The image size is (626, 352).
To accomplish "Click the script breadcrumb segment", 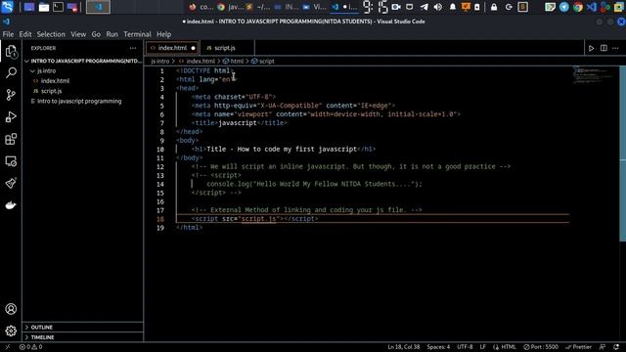I will pyautogui.click(x=263, y=61).
